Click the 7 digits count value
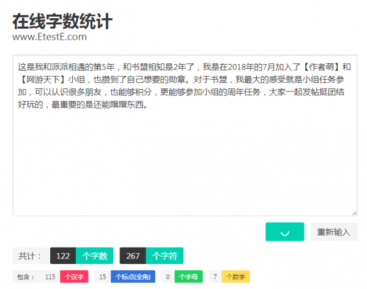The width and height of the screenshot is (367, 289). [x=215, y=277]
